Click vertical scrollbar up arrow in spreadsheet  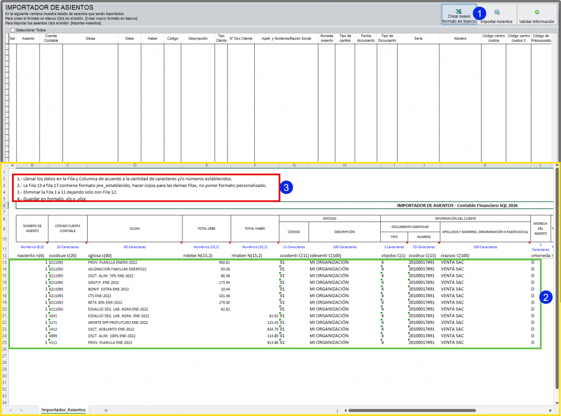557,166
